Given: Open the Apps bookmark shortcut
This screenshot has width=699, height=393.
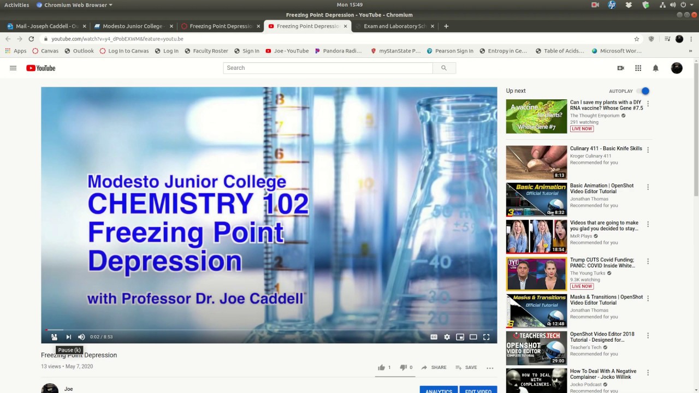Looking at the screenshot, I should tap(15, 51).
